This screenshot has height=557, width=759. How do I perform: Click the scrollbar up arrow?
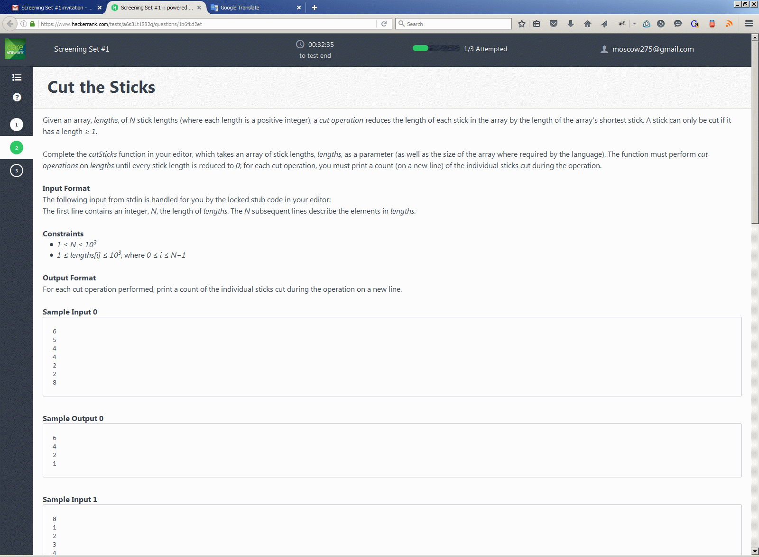pos(755,37)
